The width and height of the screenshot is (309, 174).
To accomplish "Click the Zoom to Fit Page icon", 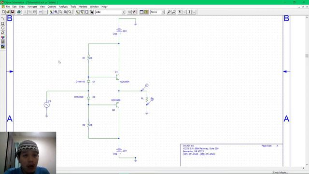I will [x=70, y=12].
